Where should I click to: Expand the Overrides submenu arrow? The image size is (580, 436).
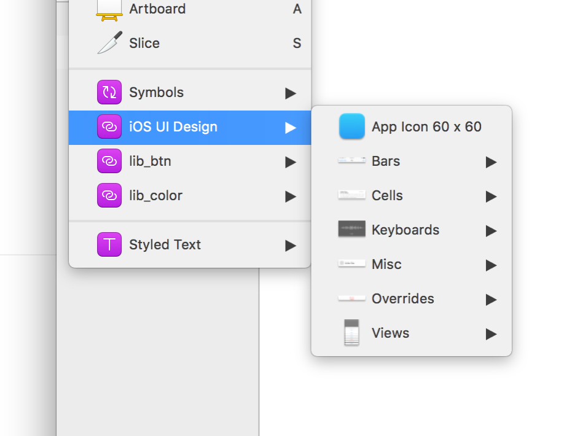[491, 299]
